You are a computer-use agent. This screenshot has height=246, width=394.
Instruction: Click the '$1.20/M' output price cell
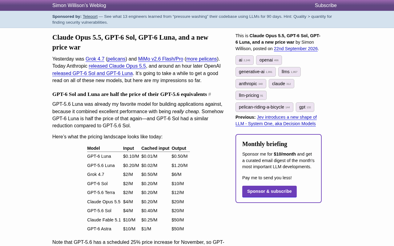(x=180, y=165)
